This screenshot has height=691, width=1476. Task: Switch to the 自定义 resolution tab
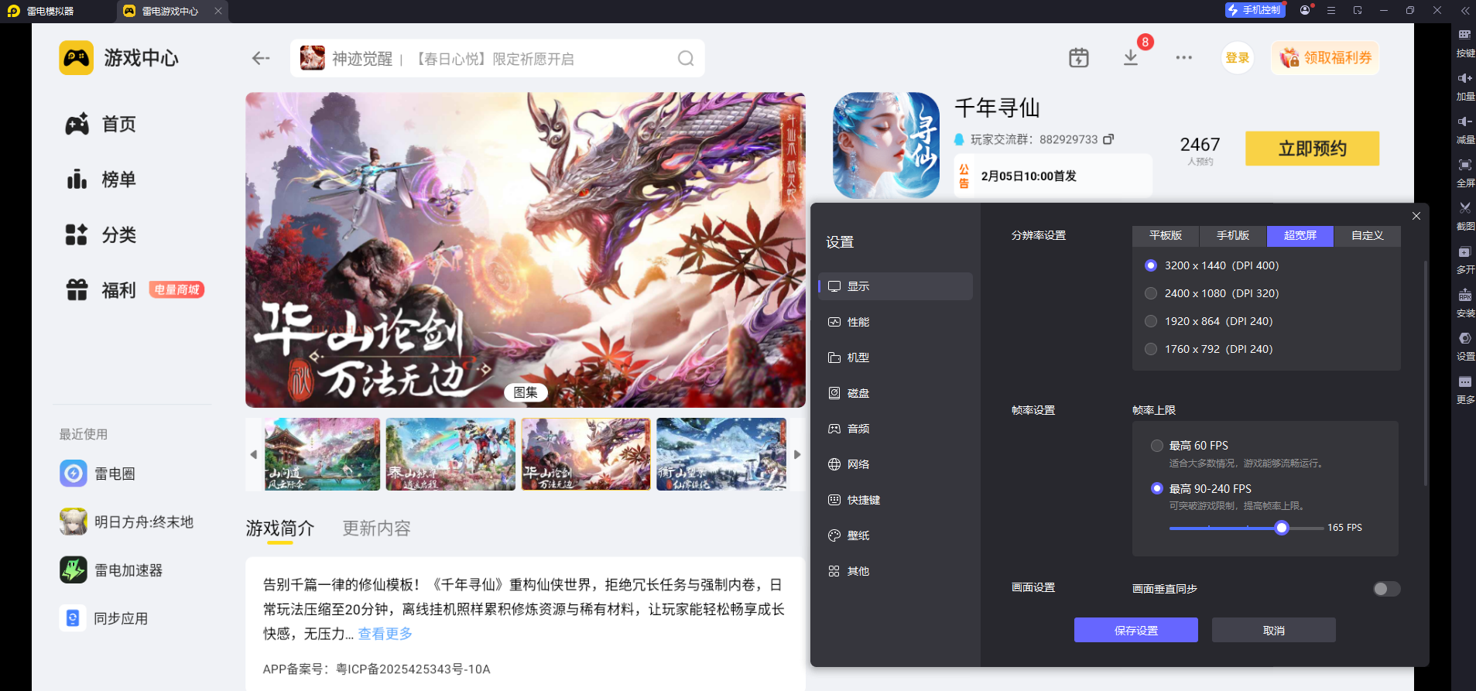[1368, 235]
